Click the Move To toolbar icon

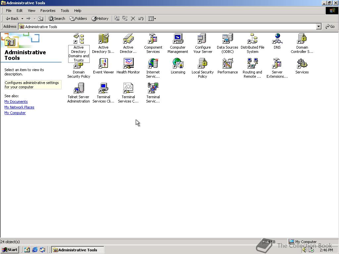(x=117, y=19)
